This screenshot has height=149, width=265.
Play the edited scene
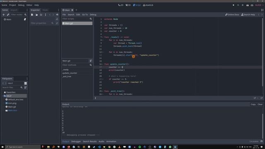click(x=248, y=5)
